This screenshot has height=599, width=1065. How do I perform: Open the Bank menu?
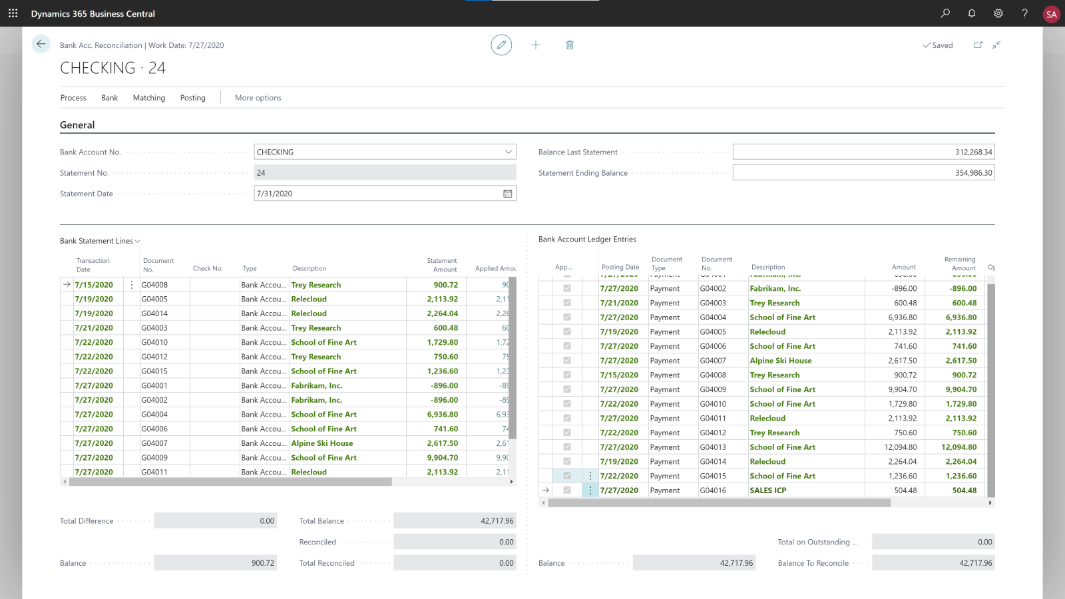coord(110,98)
